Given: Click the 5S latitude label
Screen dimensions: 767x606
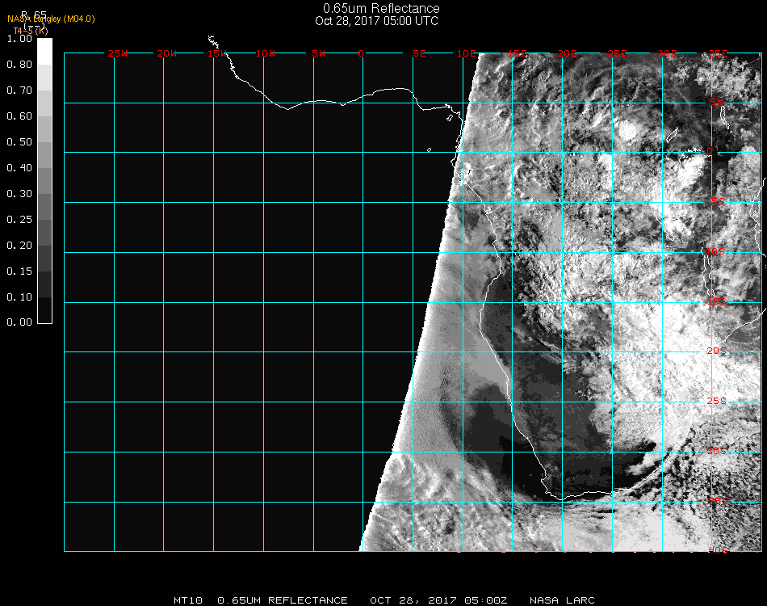Looking at the screenshot, I should [x=718, y=202].
